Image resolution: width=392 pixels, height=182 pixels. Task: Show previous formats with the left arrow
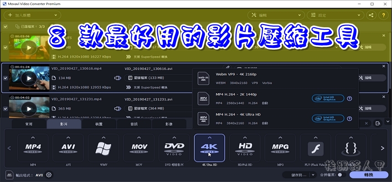point(9,148)
